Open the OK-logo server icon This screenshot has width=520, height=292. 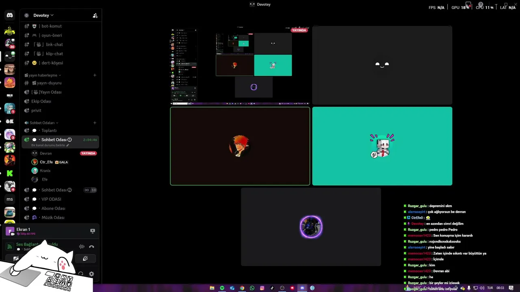(10, 121)
